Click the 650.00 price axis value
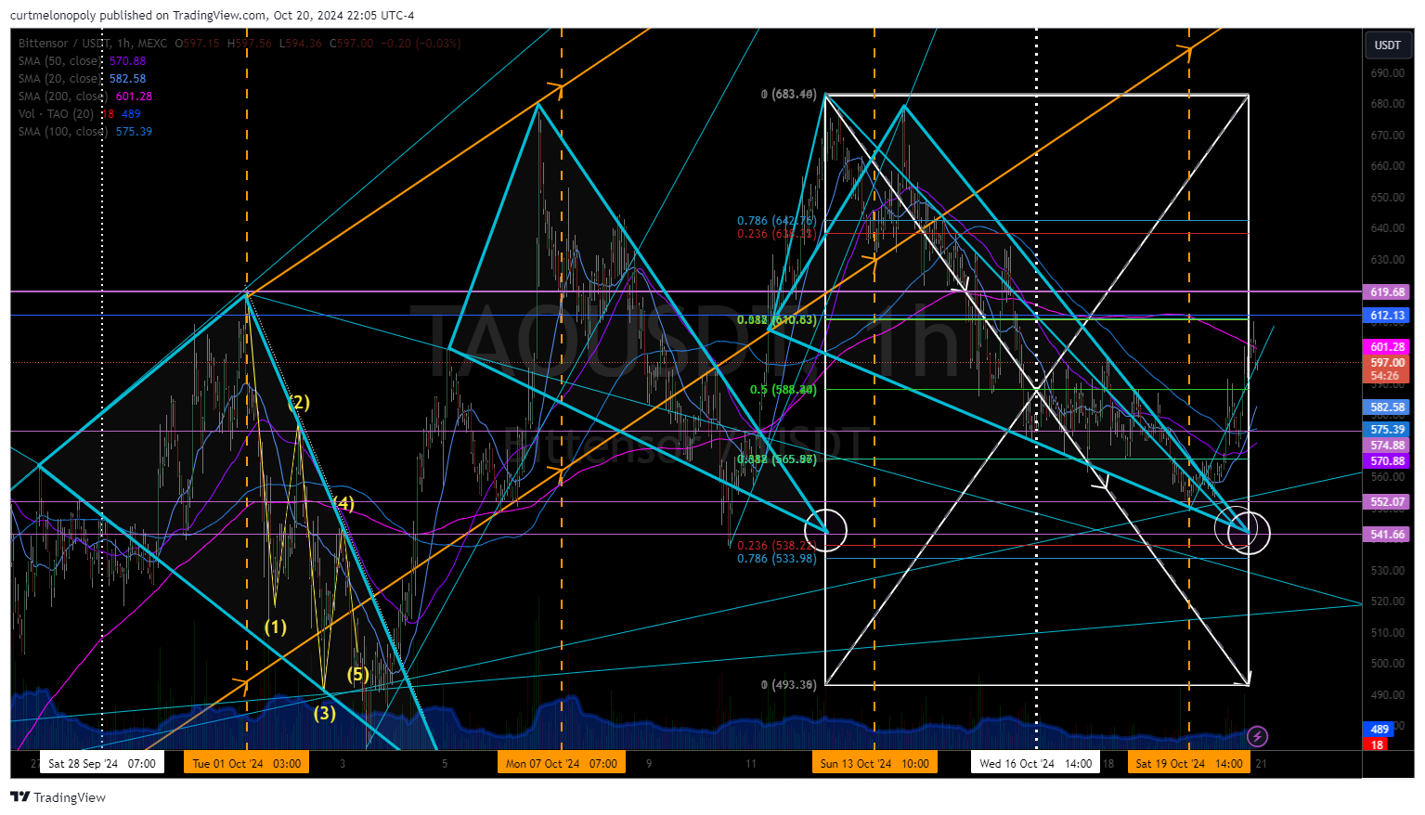The image size is (1425, 815). pos(1387,198)
